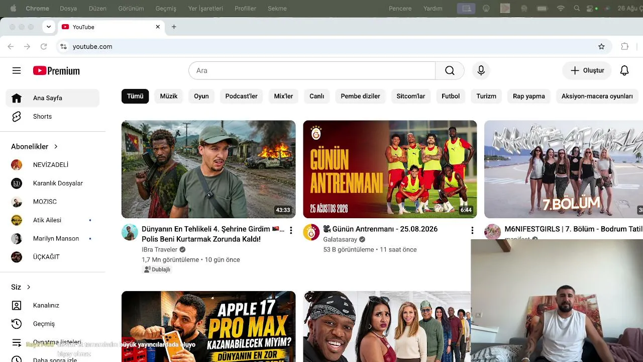Open the NEVİZADELİ channel avatar

17,165
